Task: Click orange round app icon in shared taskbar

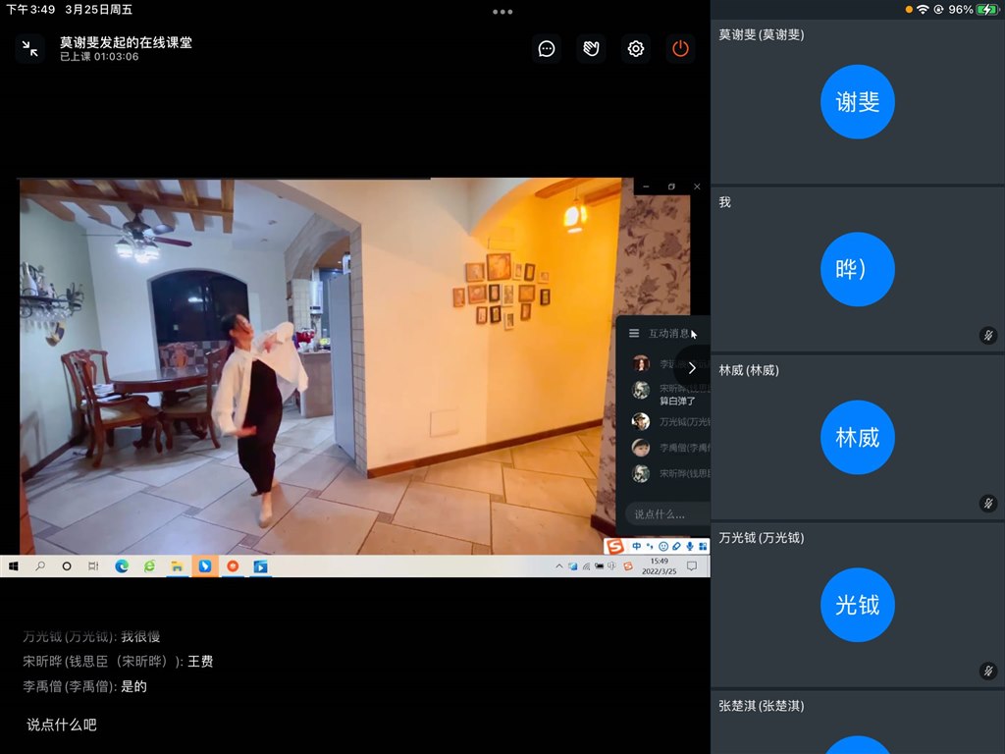Action: (233, 566)
